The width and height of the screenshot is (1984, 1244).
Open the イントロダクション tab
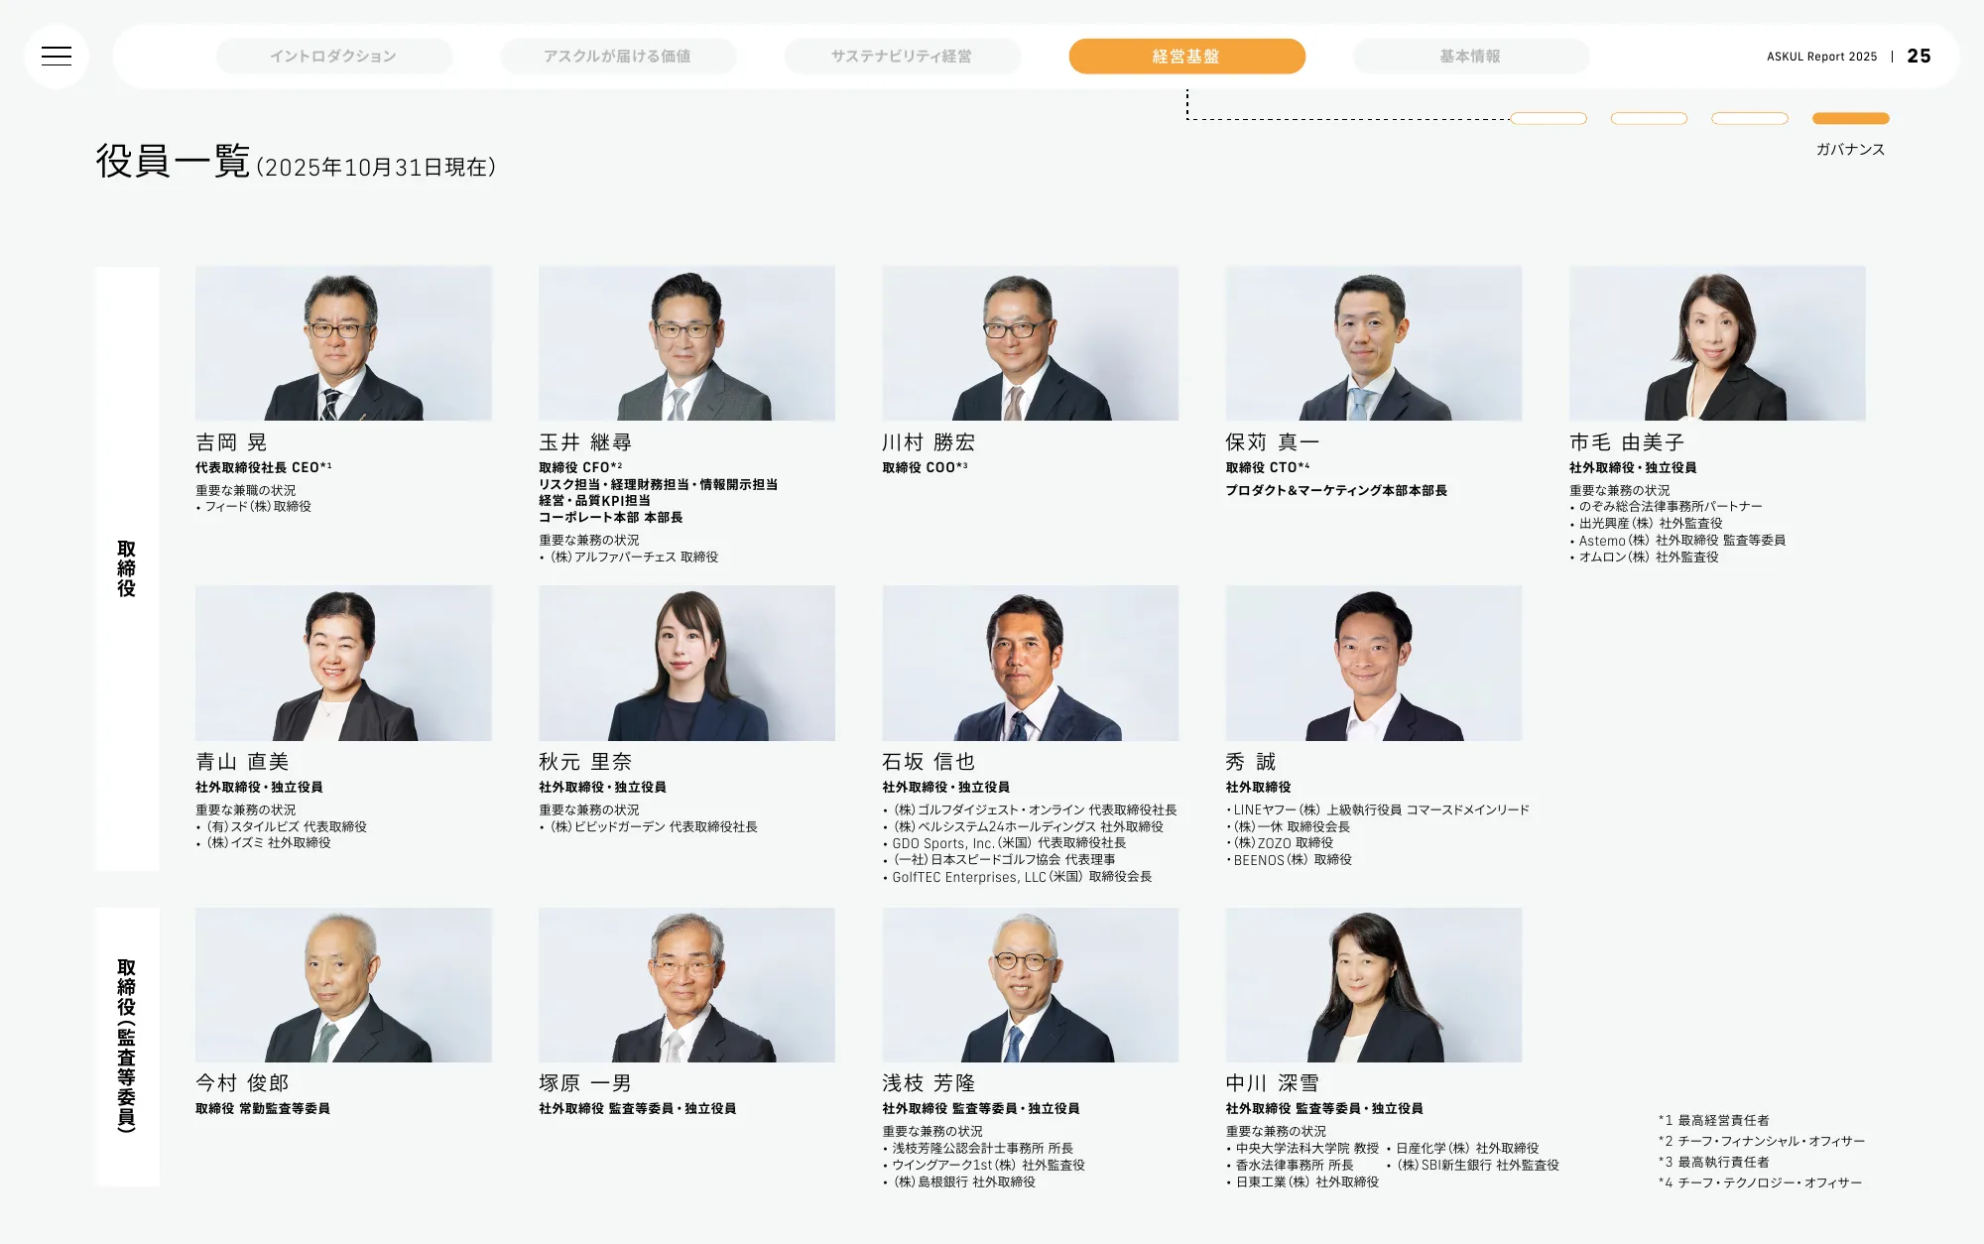333,57
